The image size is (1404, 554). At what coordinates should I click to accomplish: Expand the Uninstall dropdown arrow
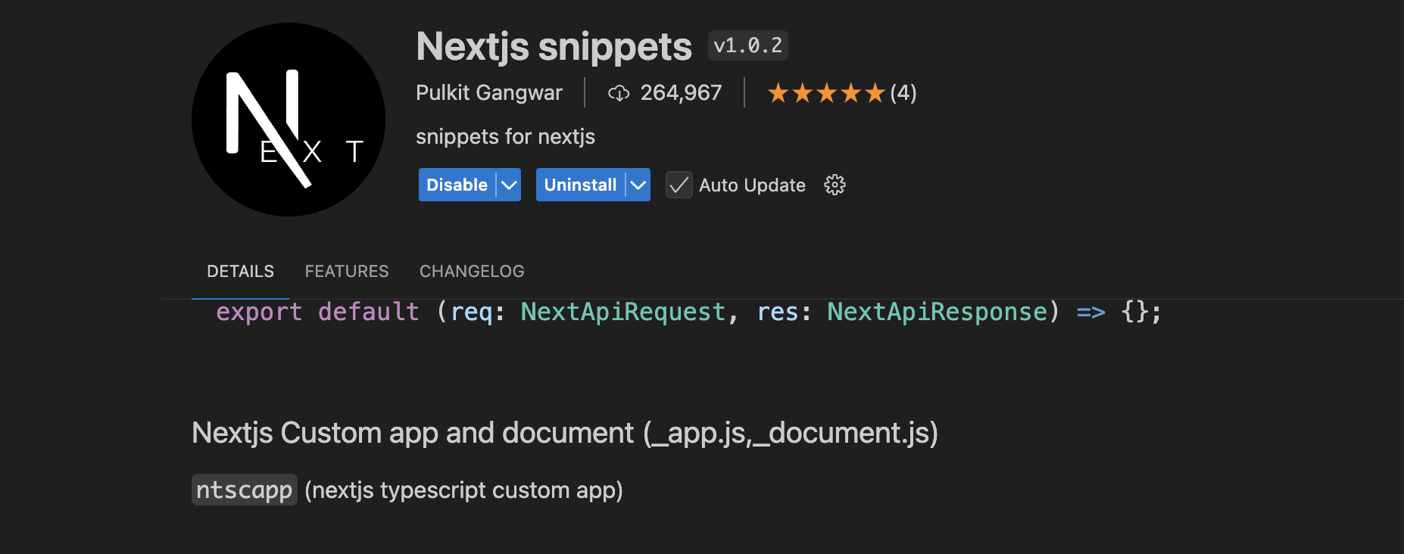coord(638,185)
